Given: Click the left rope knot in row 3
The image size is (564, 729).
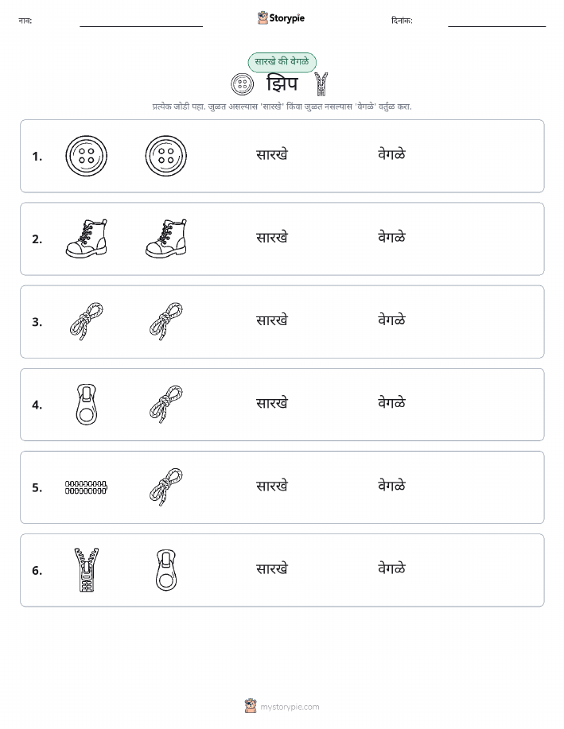Looking at the screenshot, I should [x=86, y=322].
